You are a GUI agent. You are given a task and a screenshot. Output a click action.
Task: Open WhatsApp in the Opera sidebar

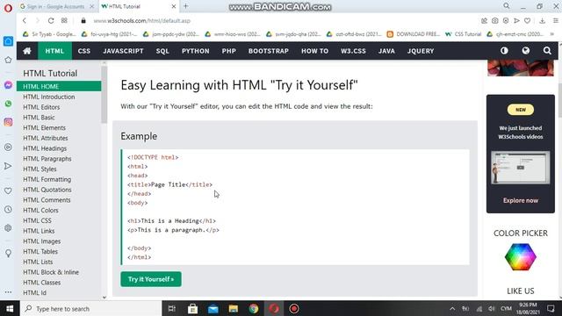pyautogui.click(x=8, y=104)
